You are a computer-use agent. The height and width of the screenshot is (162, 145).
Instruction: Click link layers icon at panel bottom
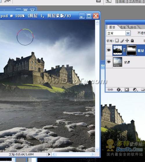coord(110,89)
